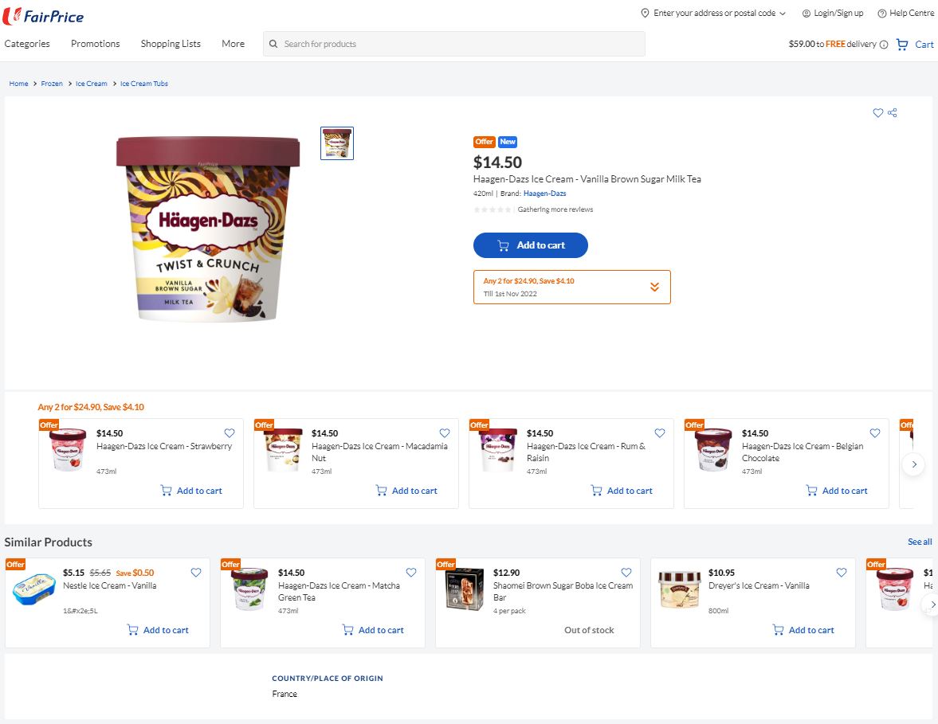
Task: Favorite the Nestle Ice Cream Vanilla
Action: [x=195, y=572]
